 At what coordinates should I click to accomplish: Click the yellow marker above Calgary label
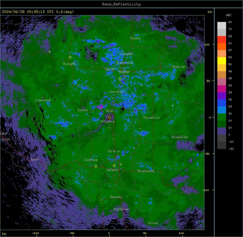pos(114,166)
